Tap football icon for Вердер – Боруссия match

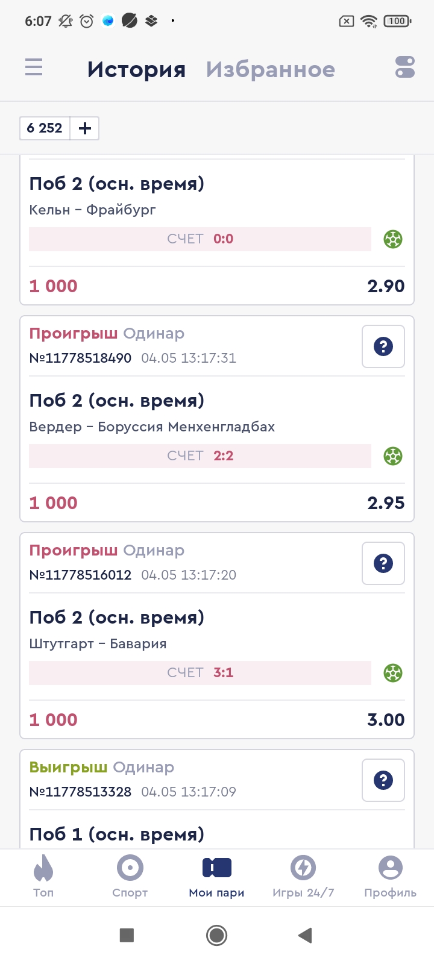(393, 456)
